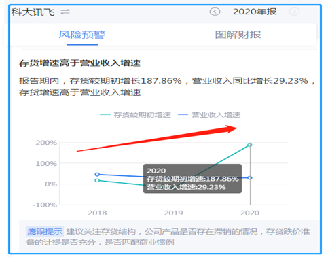Toggle the 营业收入增速 legend entry

[x=209, y=115]
